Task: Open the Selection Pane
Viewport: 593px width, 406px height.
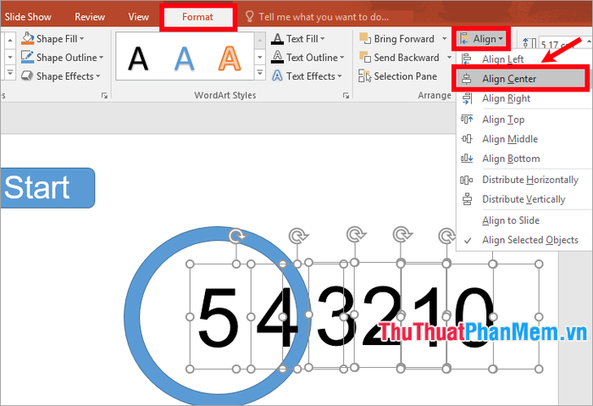Action: click(398, 76)
